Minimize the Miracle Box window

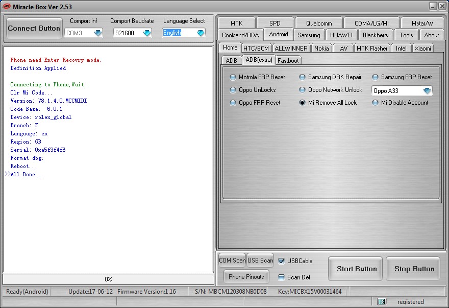click(433, 6)
